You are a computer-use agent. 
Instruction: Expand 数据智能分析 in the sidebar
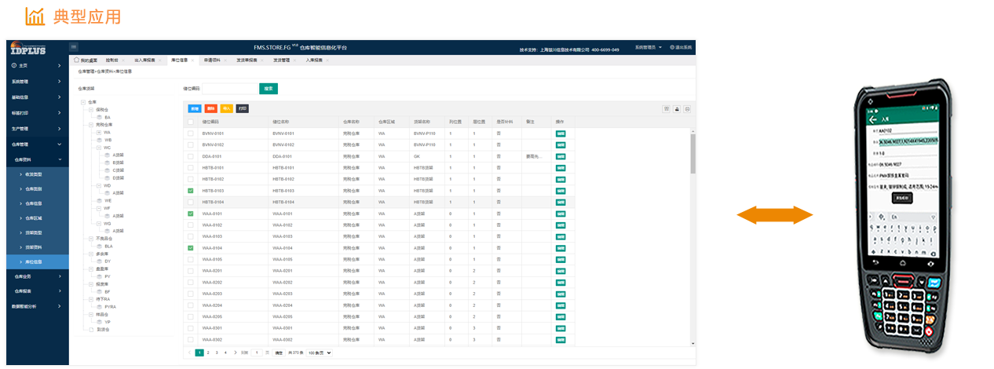click(x=37, y=306)
